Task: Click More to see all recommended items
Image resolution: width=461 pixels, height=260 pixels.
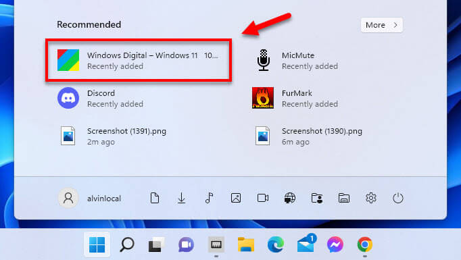Action: [x=382, y=25]
